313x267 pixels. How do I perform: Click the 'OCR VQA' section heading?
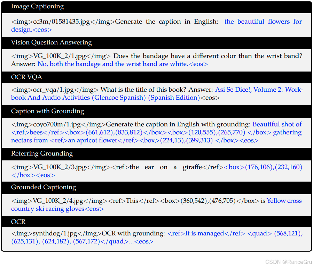click(x=26, y=77)
